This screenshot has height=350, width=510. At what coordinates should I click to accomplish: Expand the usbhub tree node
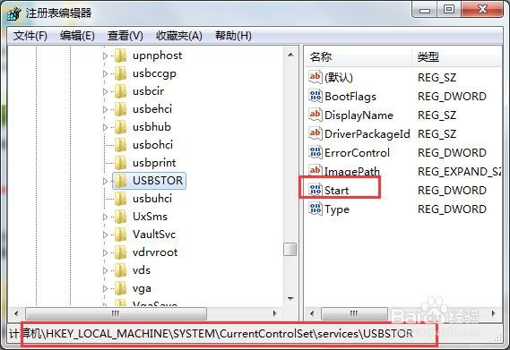(x=105, y=127)
